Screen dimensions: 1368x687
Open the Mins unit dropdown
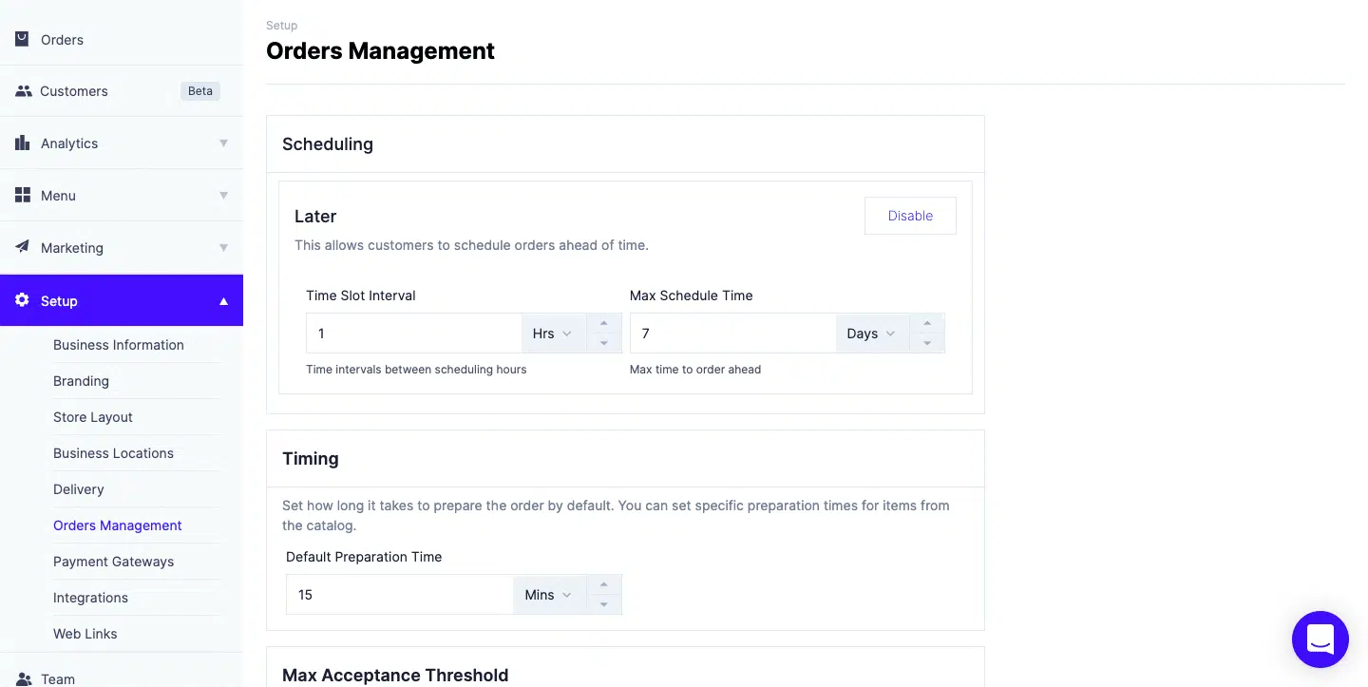click(549, 595)
